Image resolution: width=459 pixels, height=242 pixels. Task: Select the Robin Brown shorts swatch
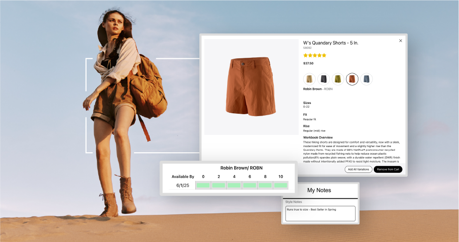coord(352,79)
